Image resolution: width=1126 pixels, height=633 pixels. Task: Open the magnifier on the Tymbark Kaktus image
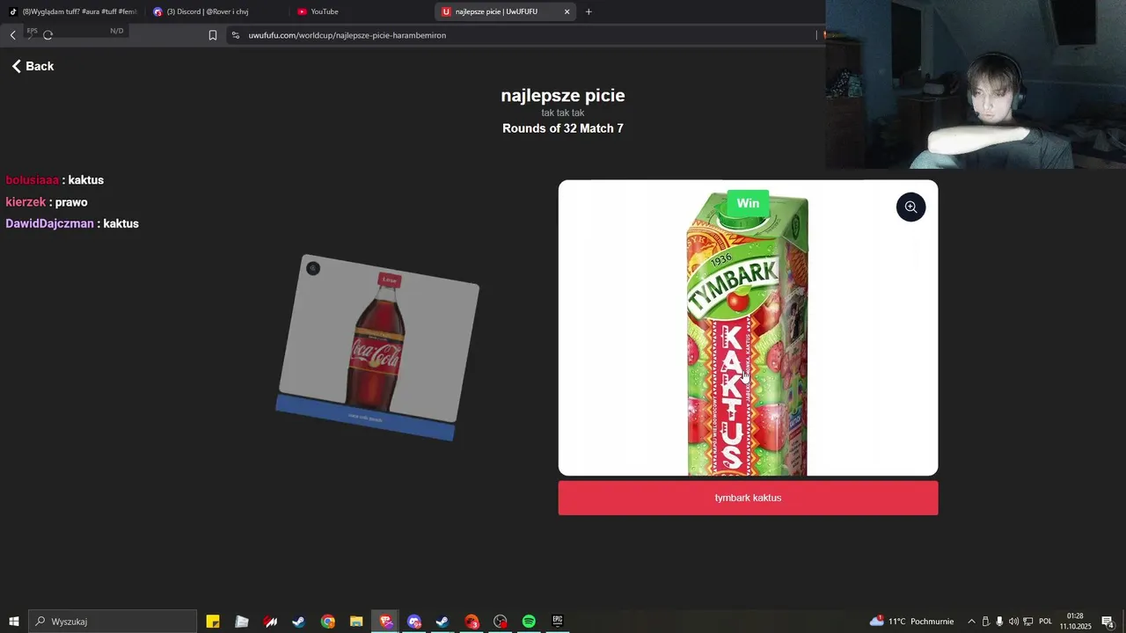[910, 207]
